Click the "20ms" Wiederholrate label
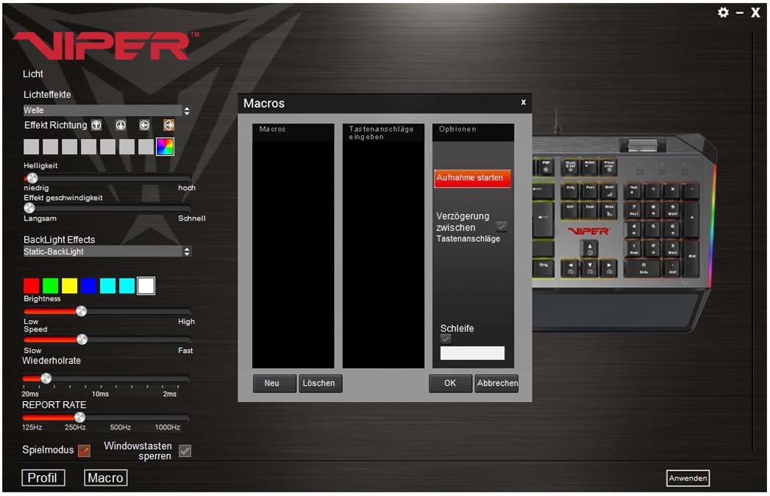The height and width of the screenshot is (496, 770). 30,395
